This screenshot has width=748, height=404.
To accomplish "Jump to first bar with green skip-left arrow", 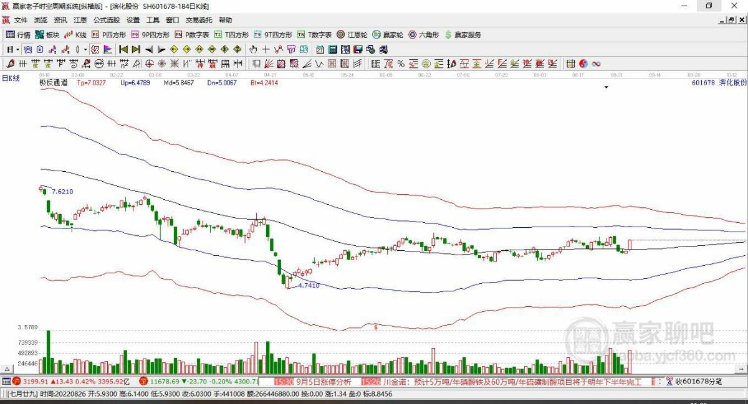I will coord(123,49).
